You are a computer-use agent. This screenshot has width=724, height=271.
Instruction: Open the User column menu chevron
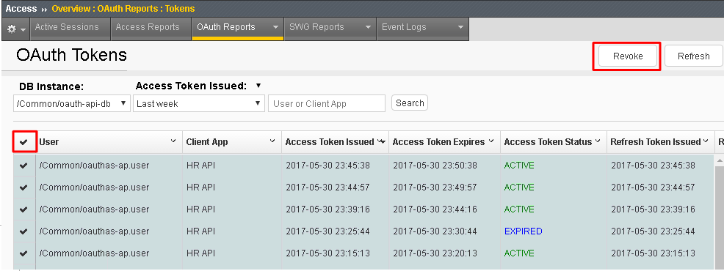point(173,141)
